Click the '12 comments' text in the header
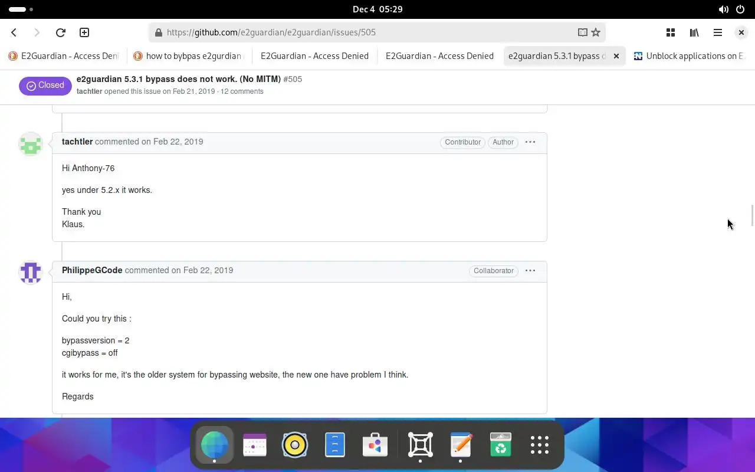 coord(242,91)
